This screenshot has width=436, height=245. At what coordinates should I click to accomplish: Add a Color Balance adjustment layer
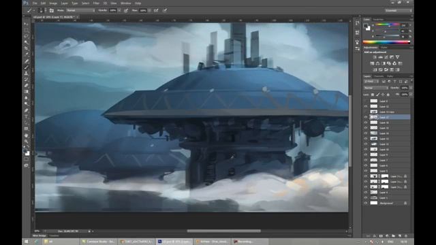coord(377,63)
